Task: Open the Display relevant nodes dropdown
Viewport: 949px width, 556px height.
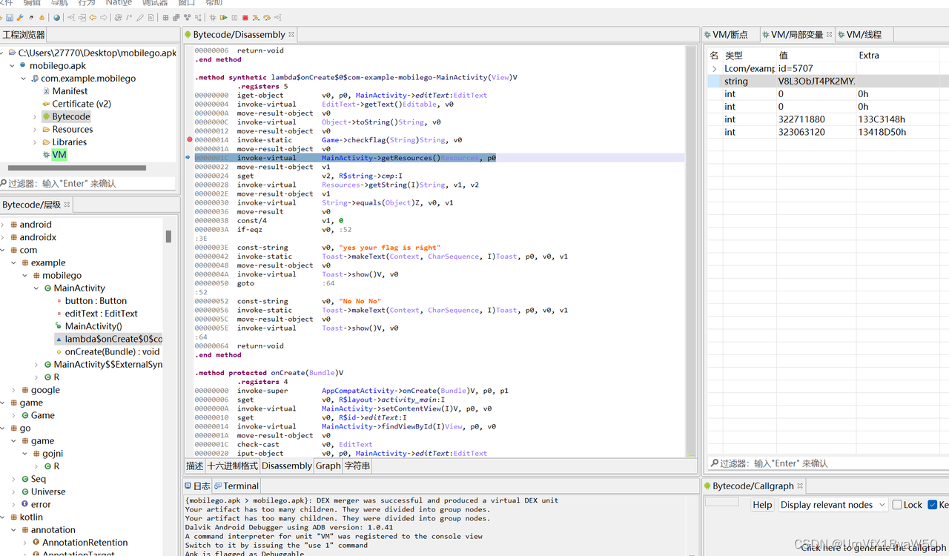Action: [832, 505]
